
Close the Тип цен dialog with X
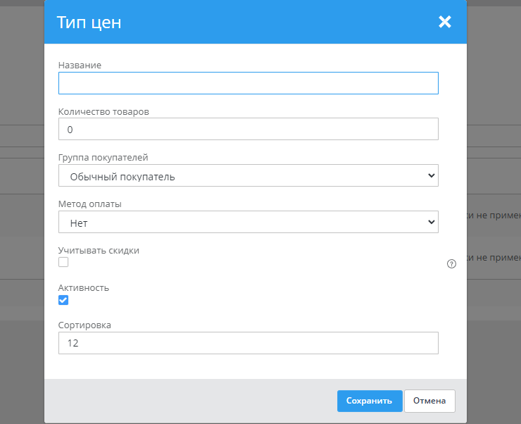click(444, 22)
